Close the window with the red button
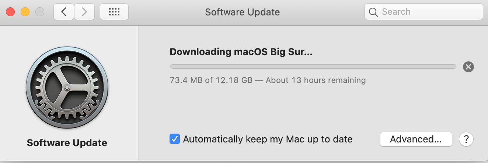The image size is (488, 163). click(x=10, y=12)
